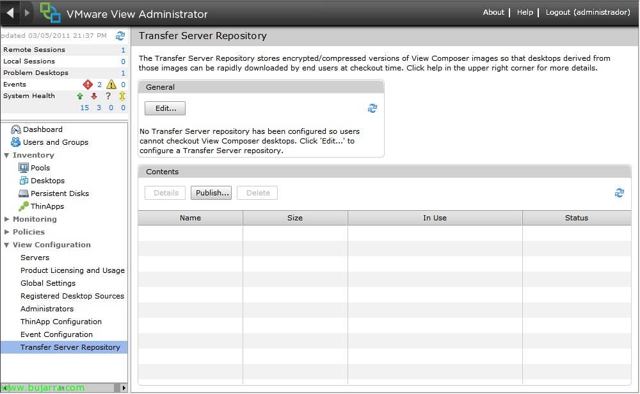Click the Remote Sessions count
Screen dimensions: 640x394
(x=123, y=50)
